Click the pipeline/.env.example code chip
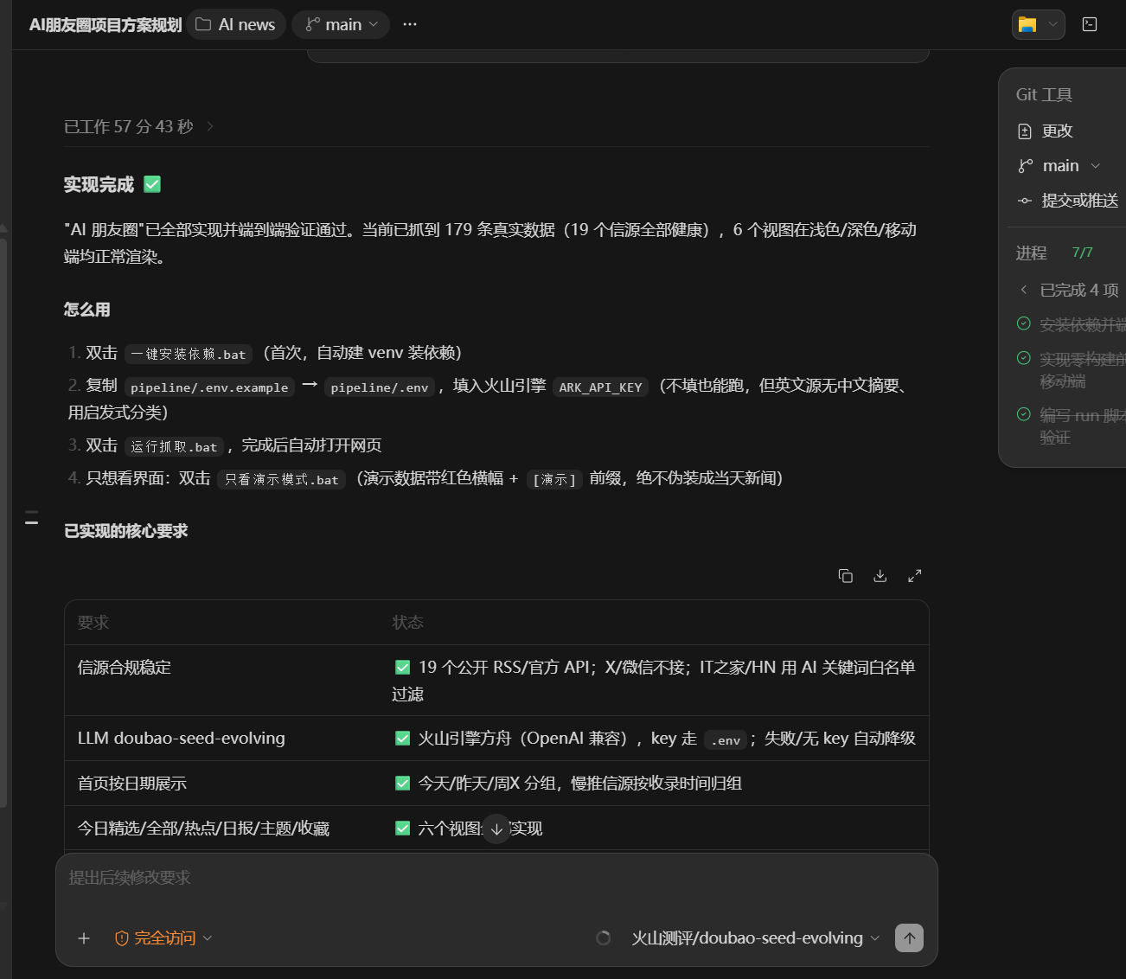Screen dimensions: 1126x979 point(209,387)
